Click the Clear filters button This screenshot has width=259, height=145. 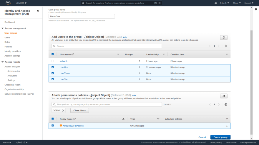(79, 110)
